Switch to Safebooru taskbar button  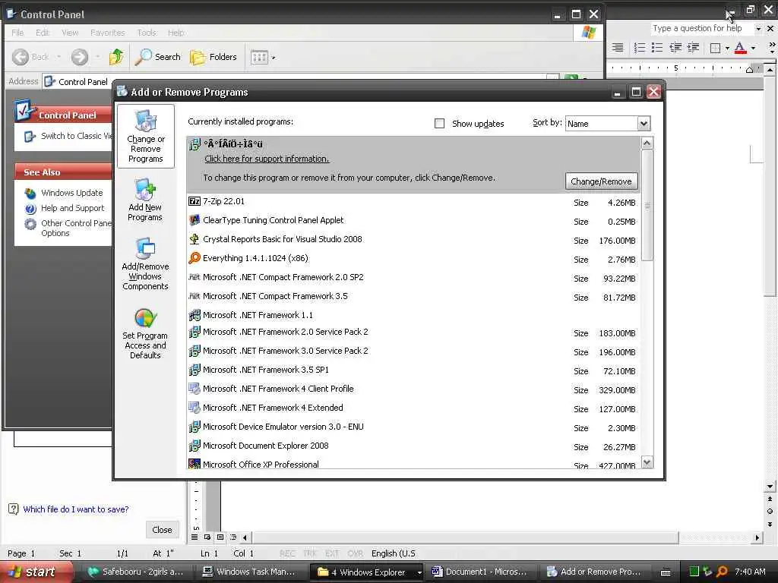coord(137,572)
